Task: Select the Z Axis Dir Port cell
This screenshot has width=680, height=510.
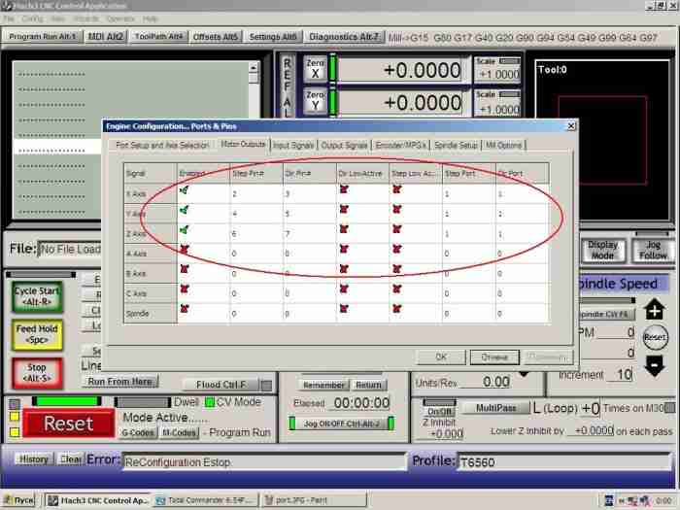Action: point(523,234)
